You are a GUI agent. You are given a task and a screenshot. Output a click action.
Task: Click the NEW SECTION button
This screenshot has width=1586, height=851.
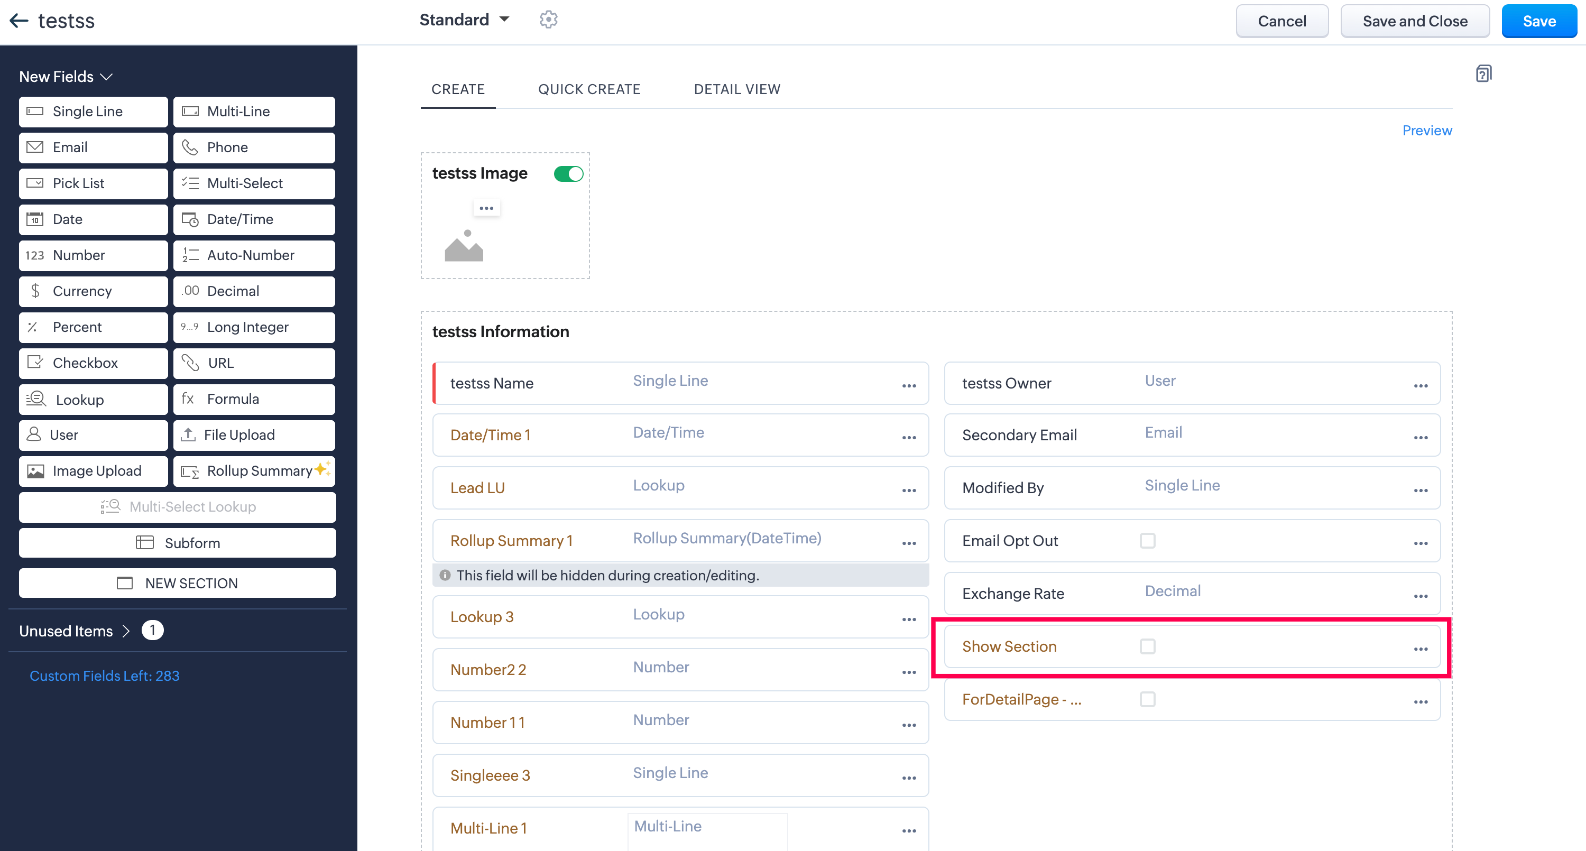177,582
